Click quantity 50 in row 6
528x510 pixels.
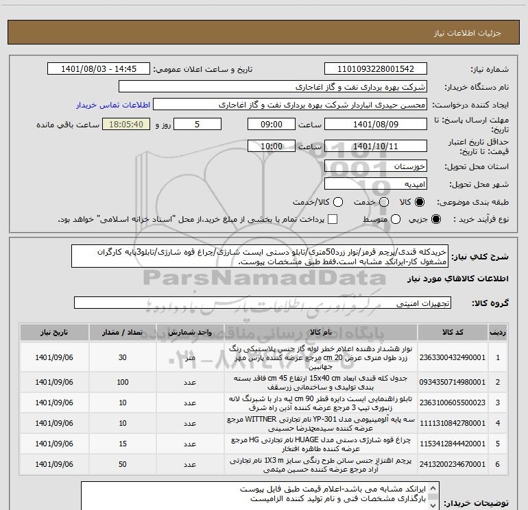pos(123,464)
